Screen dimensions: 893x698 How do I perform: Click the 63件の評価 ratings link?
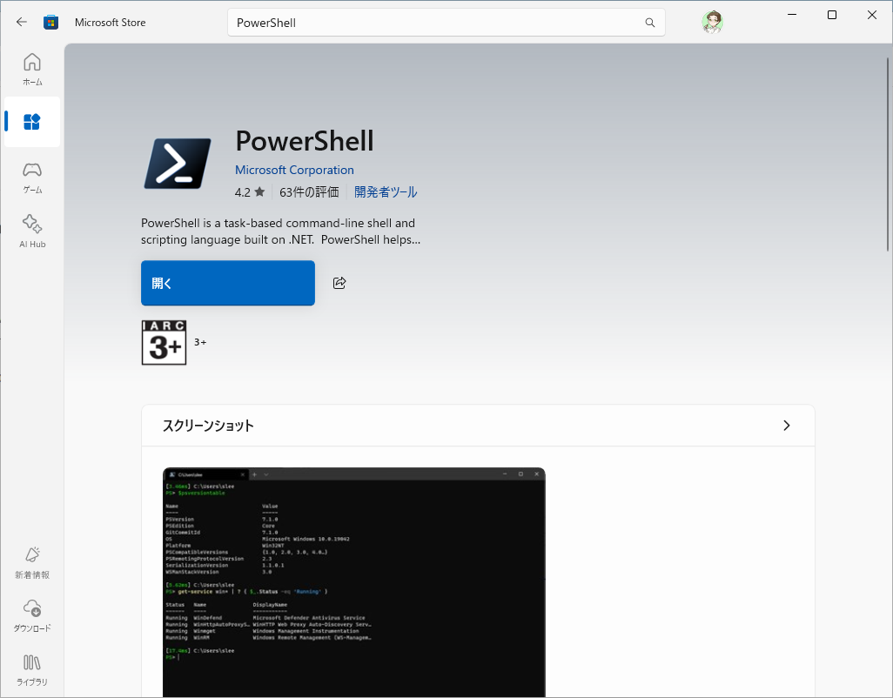(x=309, y=192)
